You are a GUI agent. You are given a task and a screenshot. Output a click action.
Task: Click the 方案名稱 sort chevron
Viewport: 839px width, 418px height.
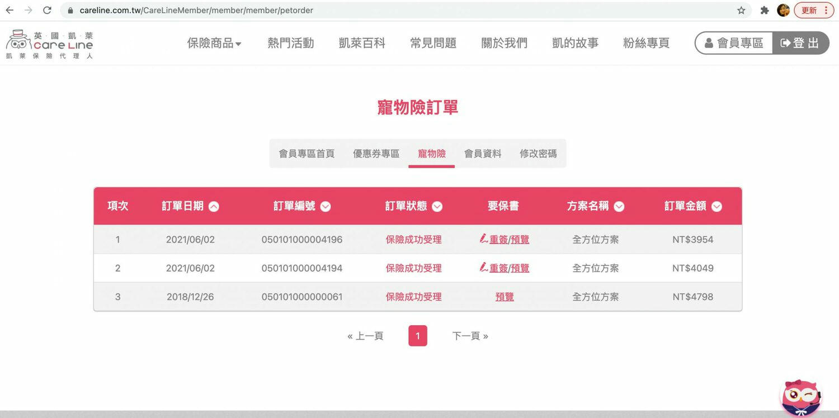(x=619, y=206)
